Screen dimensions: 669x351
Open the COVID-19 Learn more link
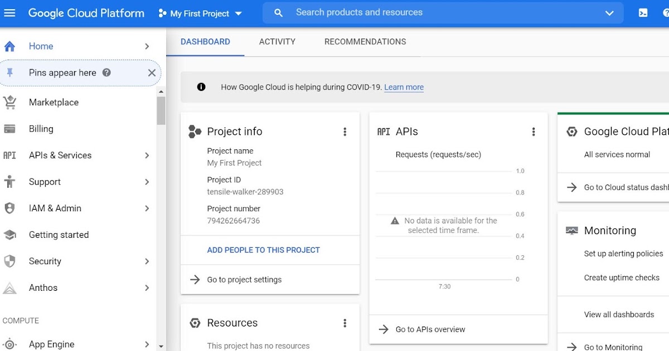404,87
